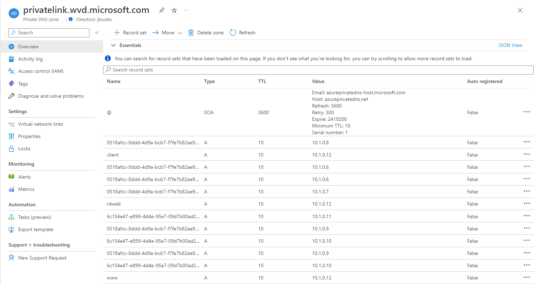Open ellipsis menu for the client record
The height and width of the screenshot is (284, 534).
tap(527, 154)
